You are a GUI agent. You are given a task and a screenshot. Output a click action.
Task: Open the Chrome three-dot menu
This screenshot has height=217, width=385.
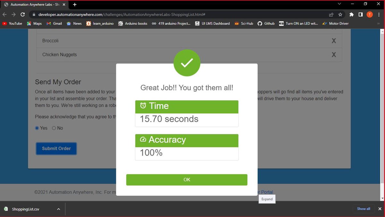click(379, 14)
